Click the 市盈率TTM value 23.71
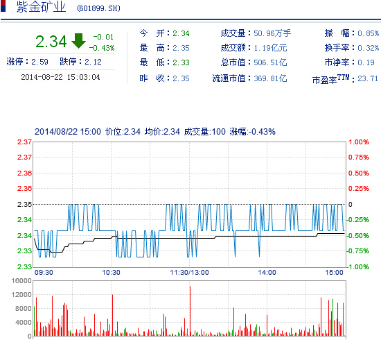 [368, 78]
